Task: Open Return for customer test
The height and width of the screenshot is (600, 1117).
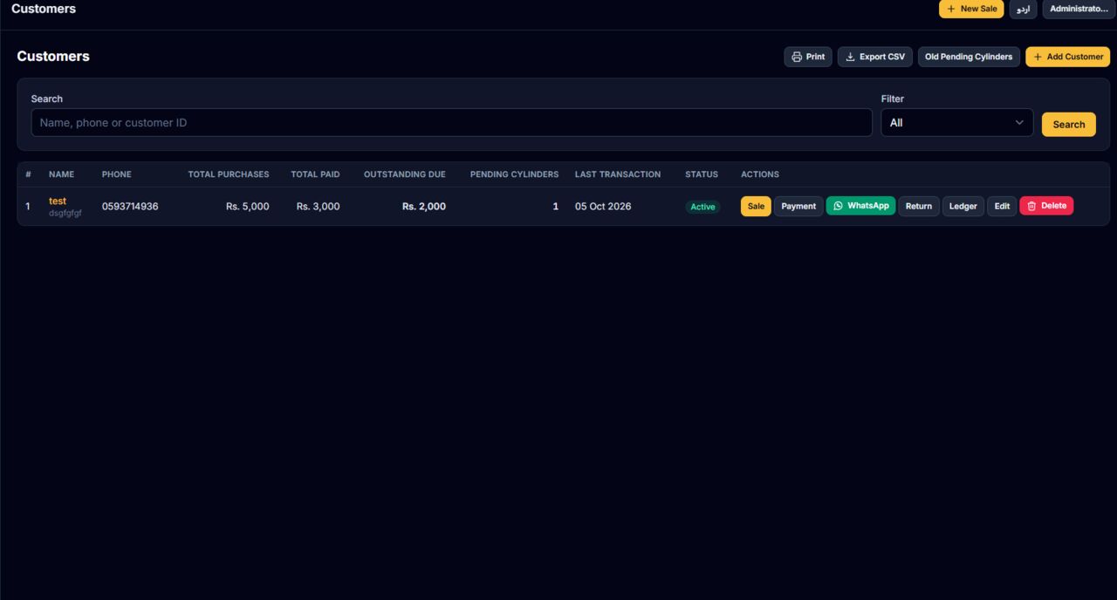Action: (x=919, y=206)
